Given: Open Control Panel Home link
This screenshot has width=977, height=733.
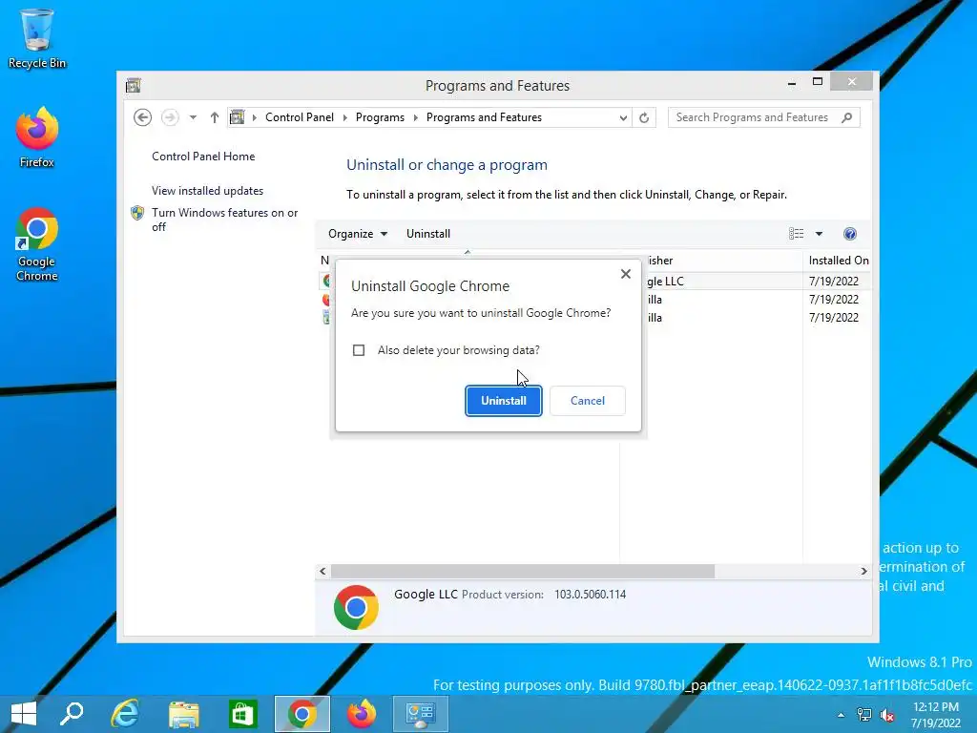Looking at the screenshot, I should coord(203,157).
